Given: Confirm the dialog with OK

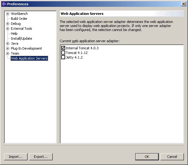Looking at the screenshot, I should point(147,157).
